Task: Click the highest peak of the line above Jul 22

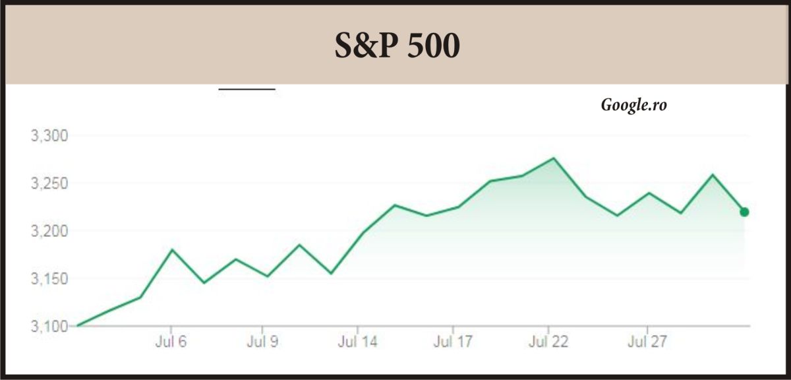Action: pos(552,158)
